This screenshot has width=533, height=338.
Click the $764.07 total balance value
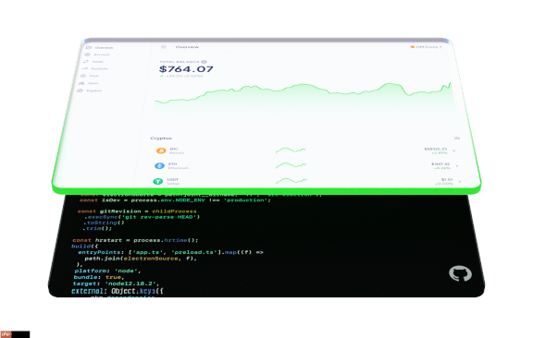tap(186, 69)
